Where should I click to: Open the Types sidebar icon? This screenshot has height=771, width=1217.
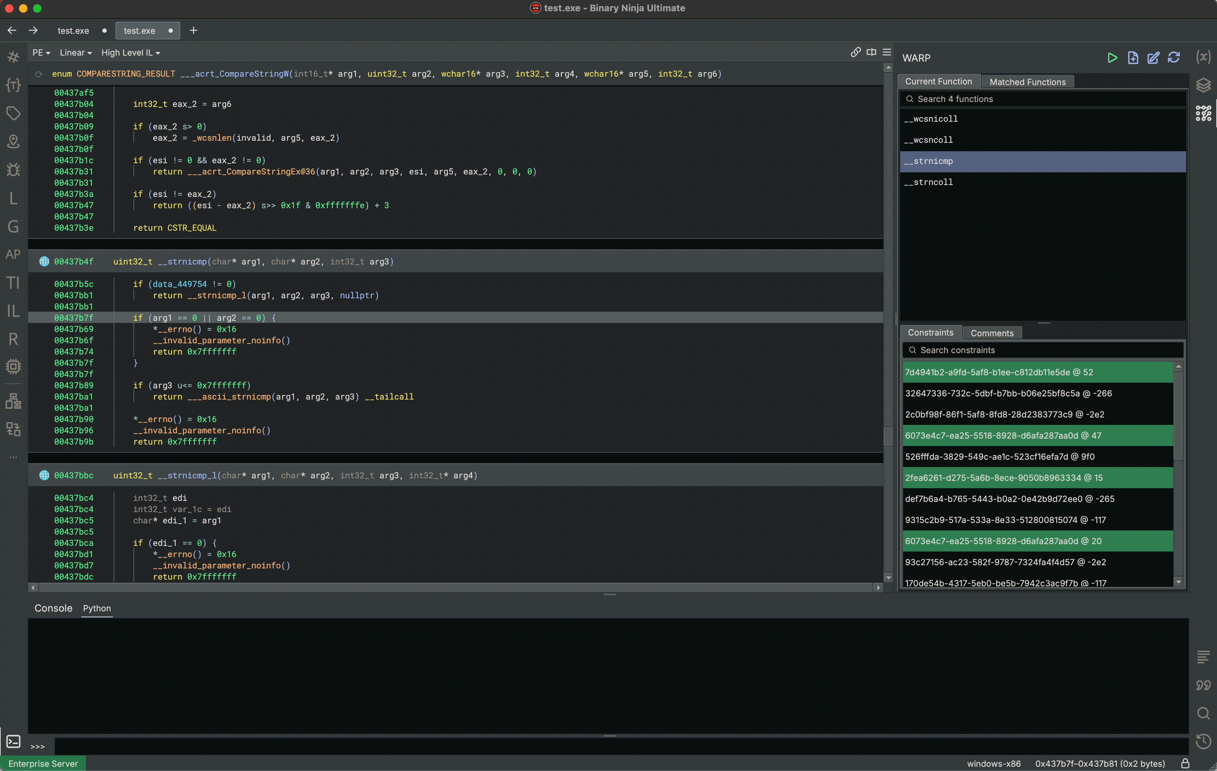pos(13,85)
